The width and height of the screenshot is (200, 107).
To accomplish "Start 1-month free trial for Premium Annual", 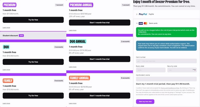I will 99,23.
